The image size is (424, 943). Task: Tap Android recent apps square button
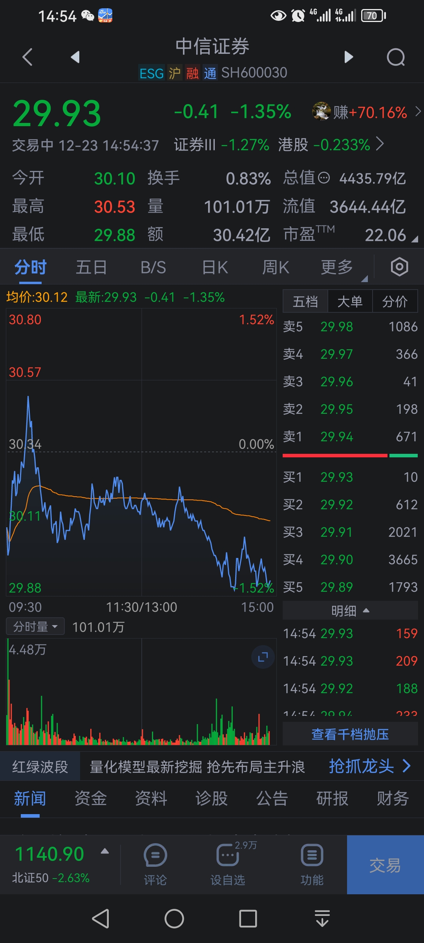coord(248,919)
